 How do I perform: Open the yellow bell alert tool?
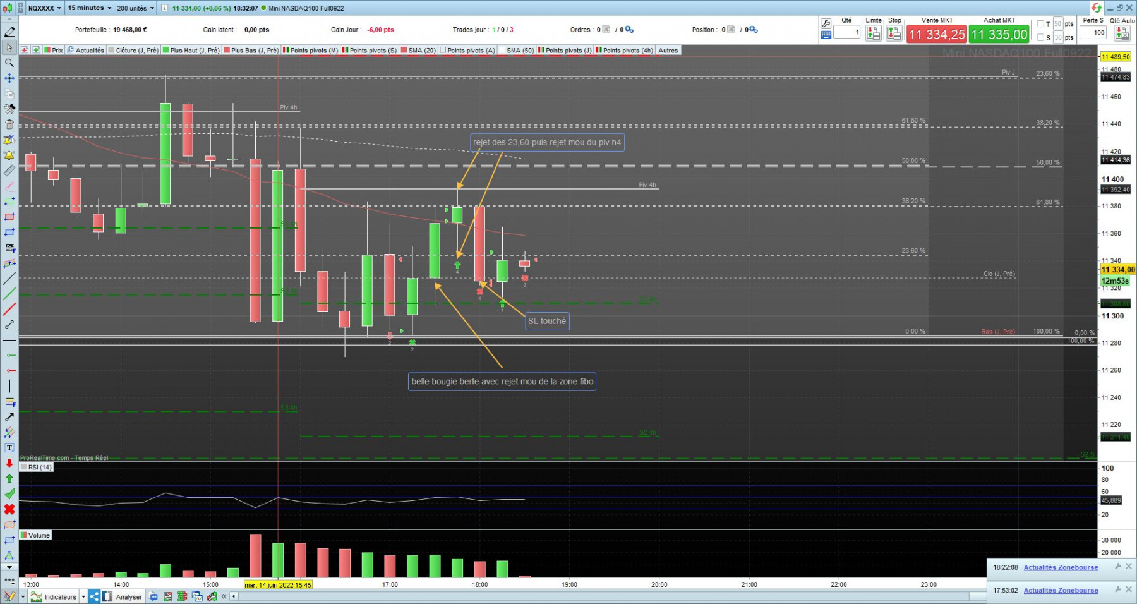pos(9,155)
